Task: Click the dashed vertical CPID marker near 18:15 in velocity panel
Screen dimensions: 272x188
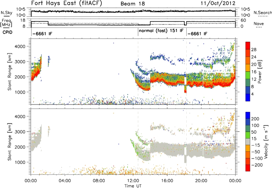Action: coord(186,142)
